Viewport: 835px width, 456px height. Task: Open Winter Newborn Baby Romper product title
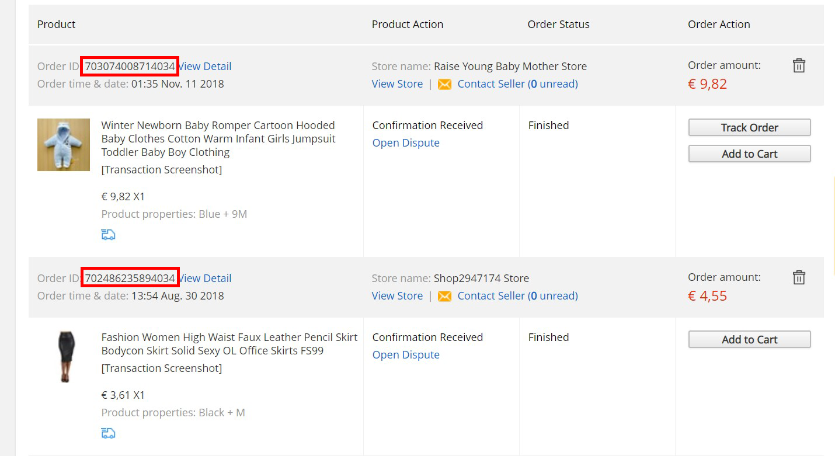coord(218,138)
